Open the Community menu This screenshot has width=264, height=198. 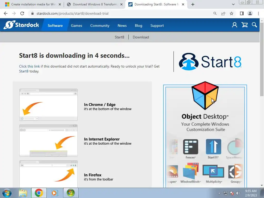(x=100, y=26)
